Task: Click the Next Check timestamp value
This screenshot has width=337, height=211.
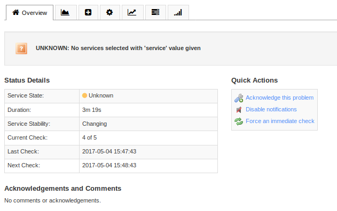Action: [109, 165]
